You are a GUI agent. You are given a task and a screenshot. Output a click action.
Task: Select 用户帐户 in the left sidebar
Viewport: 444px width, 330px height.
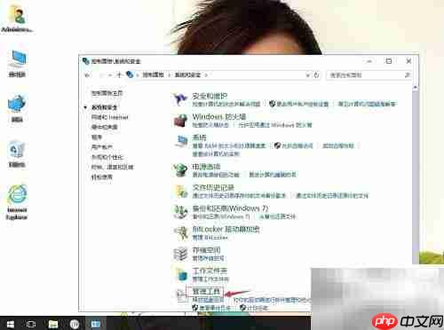102,147
